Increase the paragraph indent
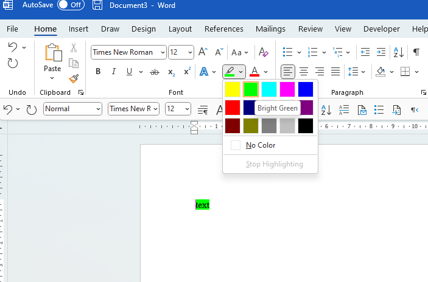This screenshot has height=282, width=428. (x=381, y=52)
